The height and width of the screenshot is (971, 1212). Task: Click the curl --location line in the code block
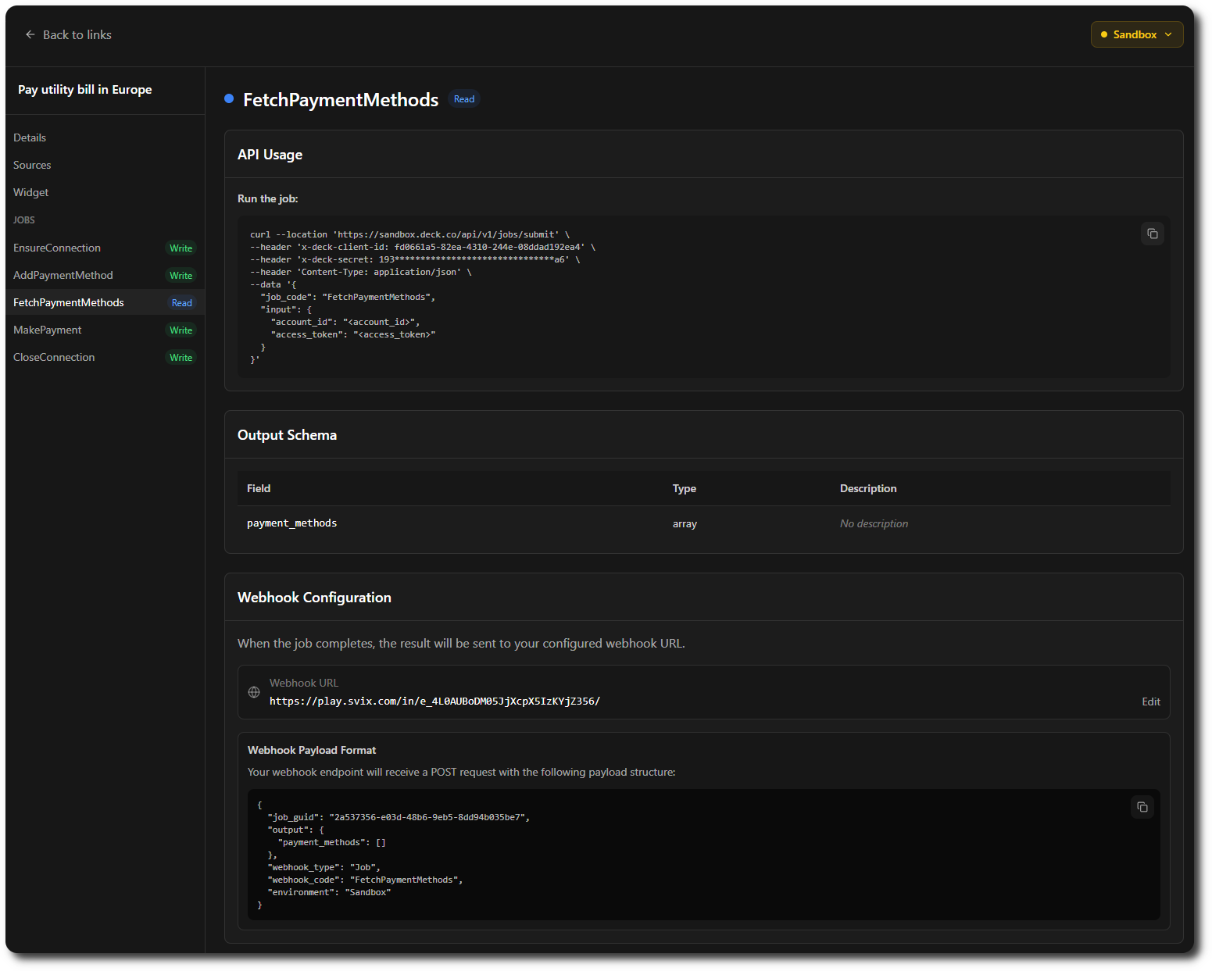coord(410,234)
